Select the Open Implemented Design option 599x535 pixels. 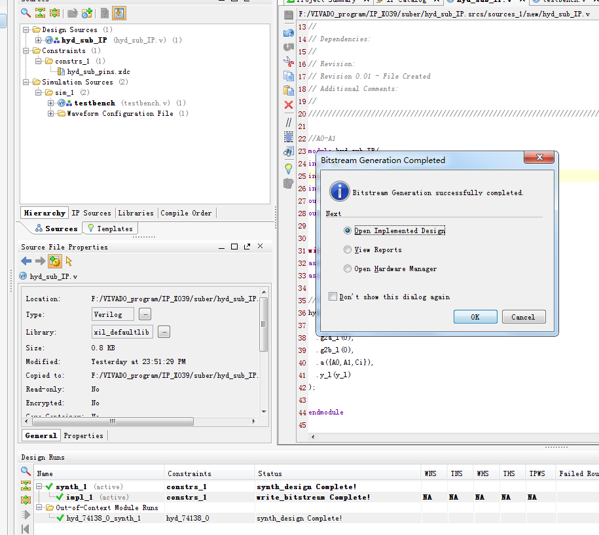tap(348, 231)
